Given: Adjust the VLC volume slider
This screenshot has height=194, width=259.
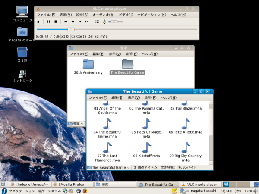Looking at the screenshot, I should click(116, 22).
